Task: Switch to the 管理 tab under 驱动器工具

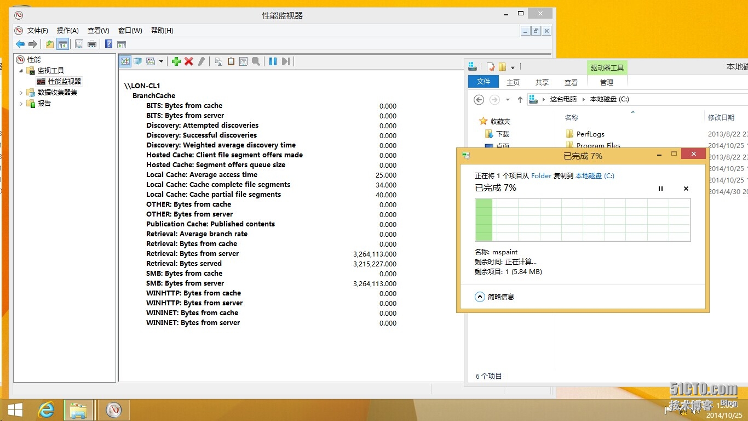Action: pyautogui.click(x=607, y=82)
